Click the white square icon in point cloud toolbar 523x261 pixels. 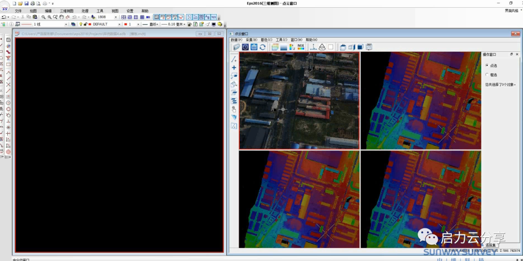pyautogui.click(x=331, y=47)
